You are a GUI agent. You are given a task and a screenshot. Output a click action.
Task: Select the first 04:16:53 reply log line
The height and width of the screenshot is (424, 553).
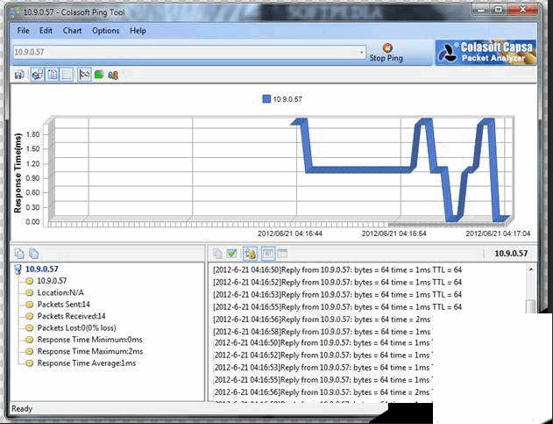pos(337,295)
